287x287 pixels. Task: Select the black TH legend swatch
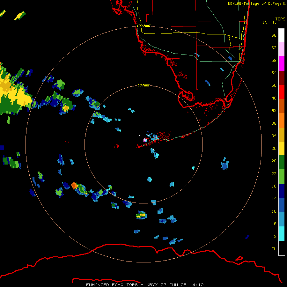[x=282, y=248]
